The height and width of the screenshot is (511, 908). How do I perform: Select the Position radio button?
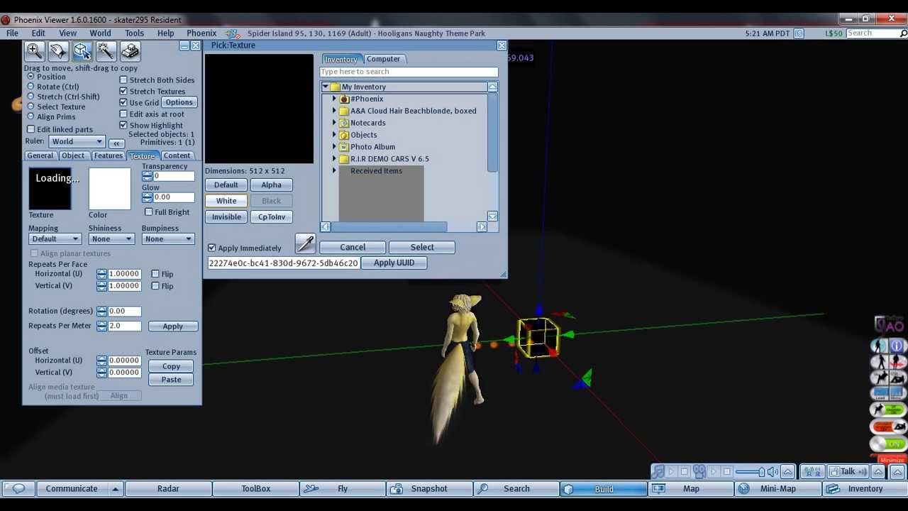[x=31, y=77]
